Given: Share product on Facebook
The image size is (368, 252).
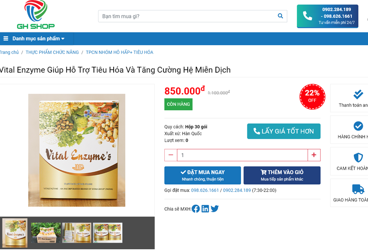Looking at the screenshot, I should 196,209.
